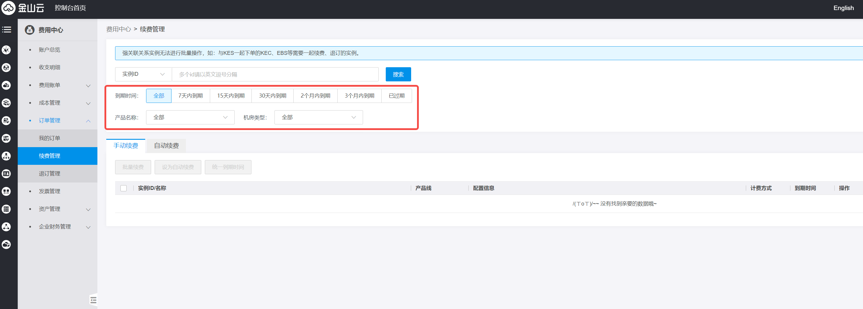Filter by 15天内到期
This screenshot has width=863, height=309.
231,96
